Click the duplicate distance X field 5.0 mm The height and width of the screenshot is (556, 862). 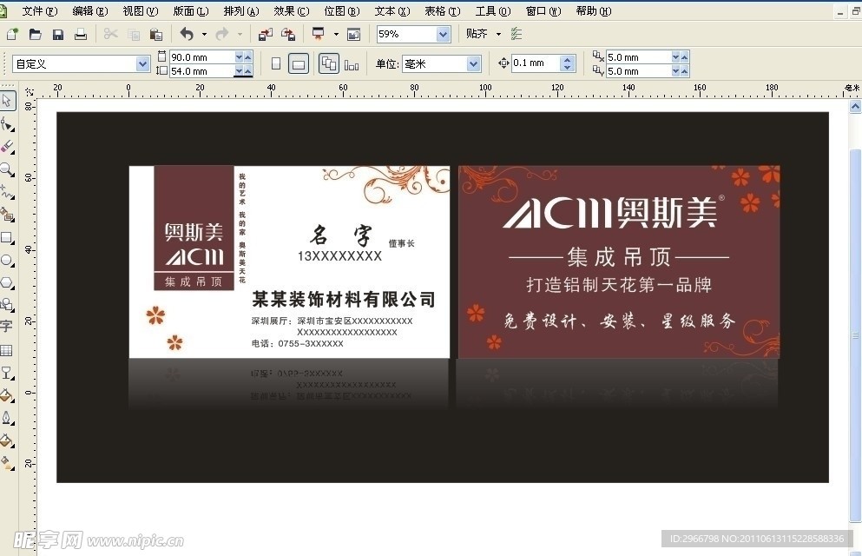(638, 57)
